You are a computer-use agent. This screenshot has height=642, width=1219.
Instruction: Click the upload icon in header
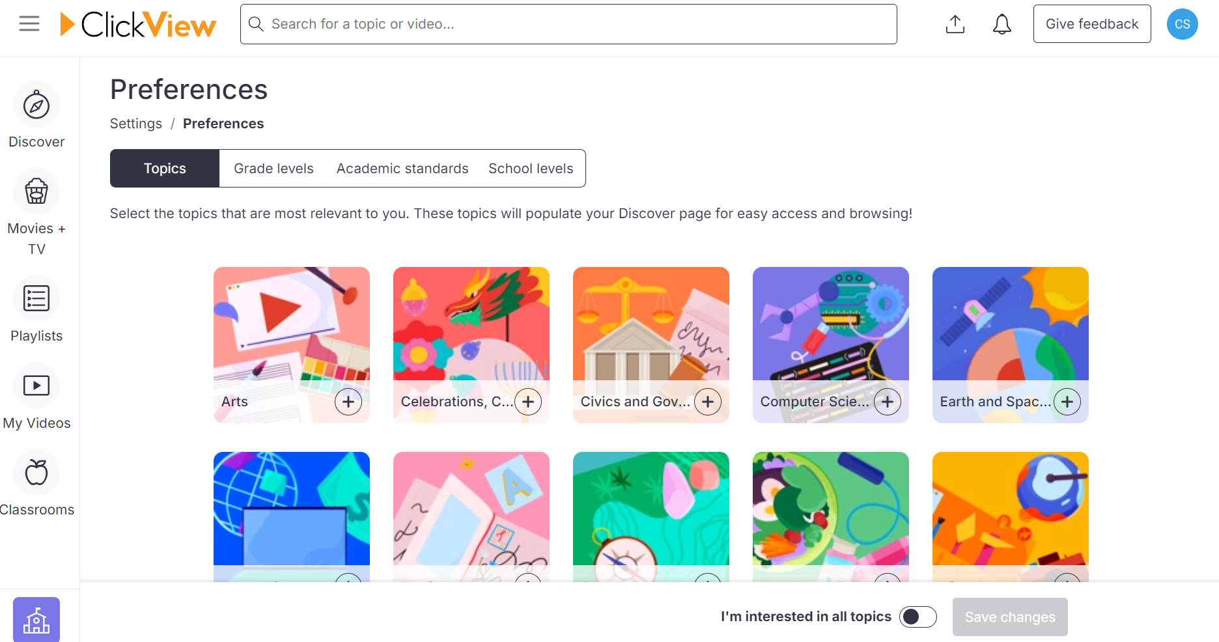(x=955, y=24)
